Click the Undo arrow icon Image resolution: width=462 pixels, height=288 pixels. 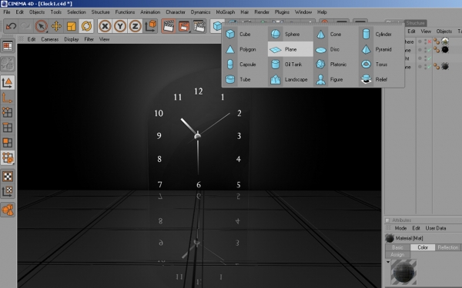tap(11, 26)
